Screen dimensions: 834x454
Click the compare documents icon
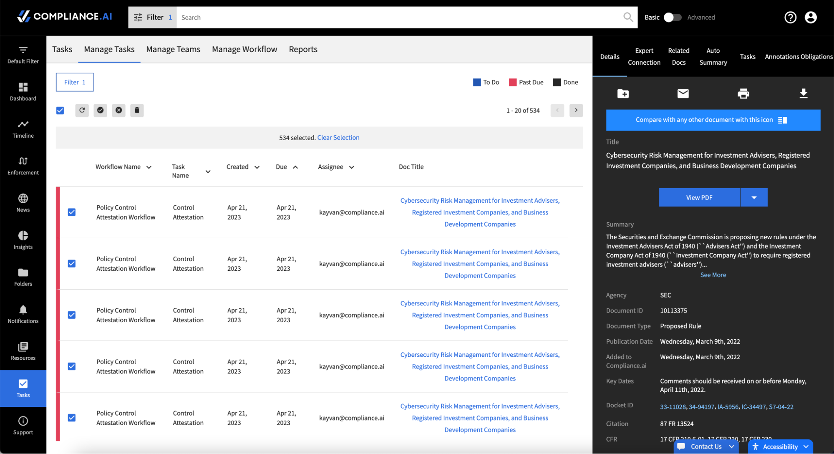pos(782,120)
